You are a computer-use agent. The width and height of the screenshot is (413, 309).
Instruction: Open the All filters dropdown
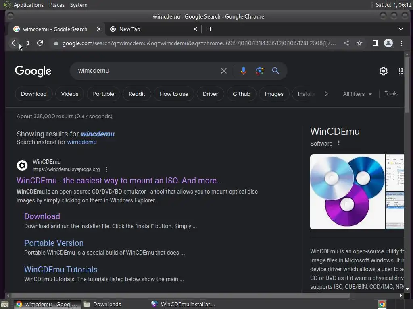tap(357, 94)
